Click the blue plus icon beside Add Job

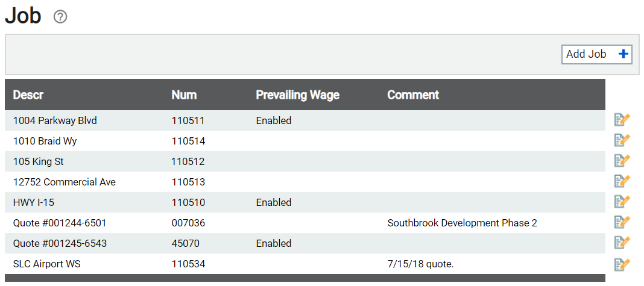tap(623, 54)
